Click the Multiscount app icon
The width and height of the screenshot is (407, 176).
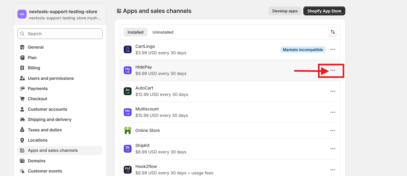(128, 112)
